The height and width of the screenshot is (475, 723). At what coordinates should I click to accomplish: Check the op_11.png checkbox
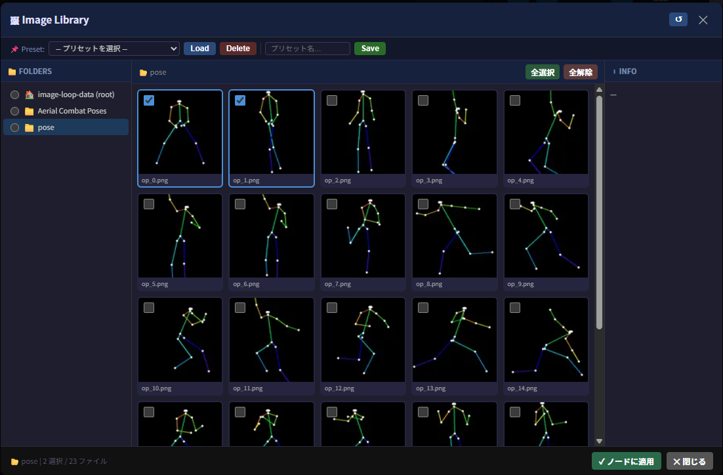pyautogui.click(x=240, y=308)
